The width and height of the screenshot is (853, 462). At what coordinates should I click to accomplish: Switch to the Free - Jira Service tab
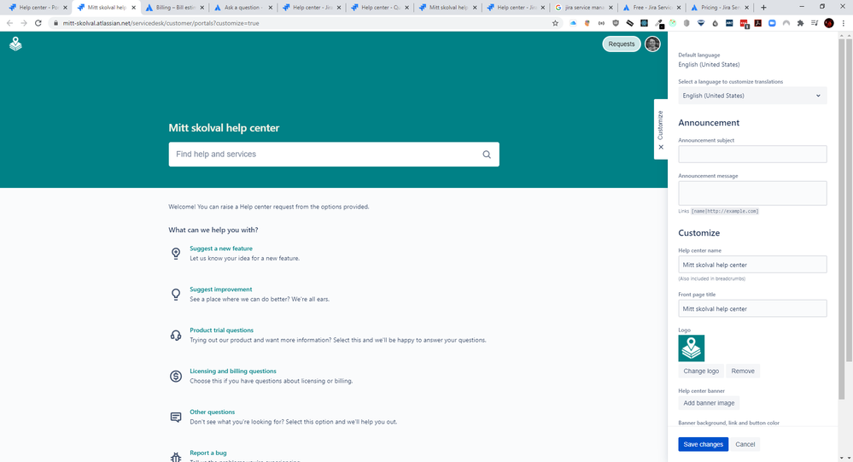coord(651,8)
